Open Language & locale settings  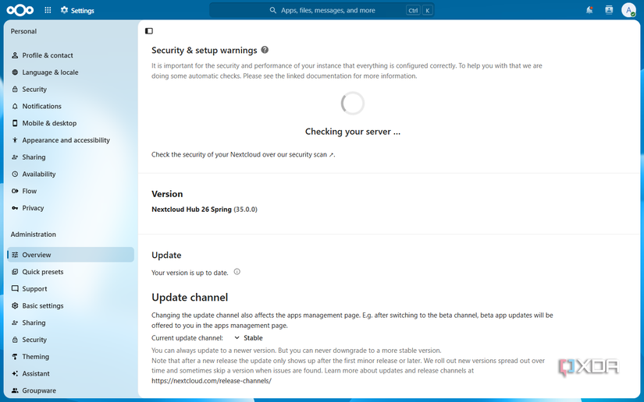pyautogui.click(x=70, y=72)
